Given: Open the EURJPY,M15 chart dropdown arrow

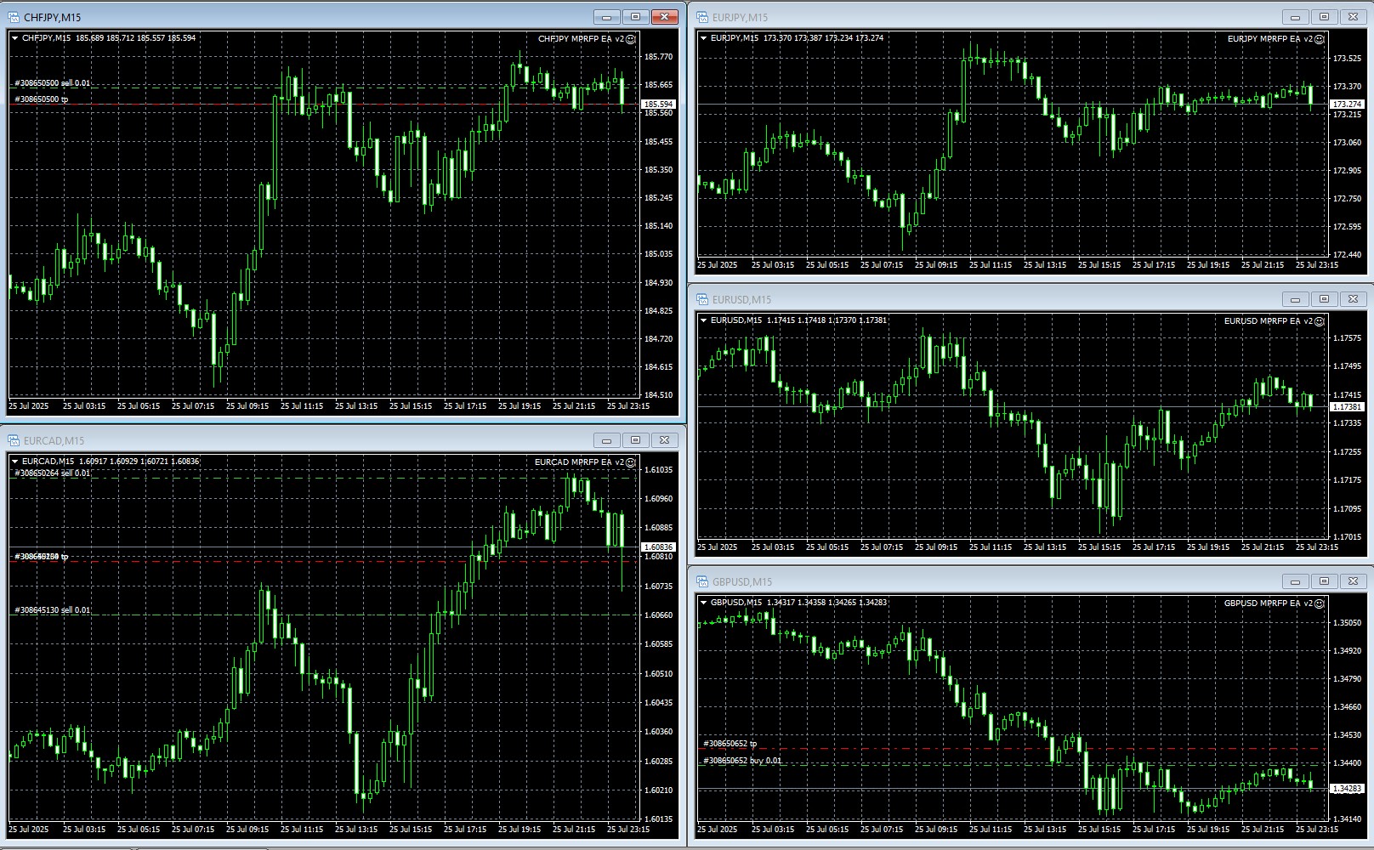Looking at the screenshot, I should coord(703,38).
